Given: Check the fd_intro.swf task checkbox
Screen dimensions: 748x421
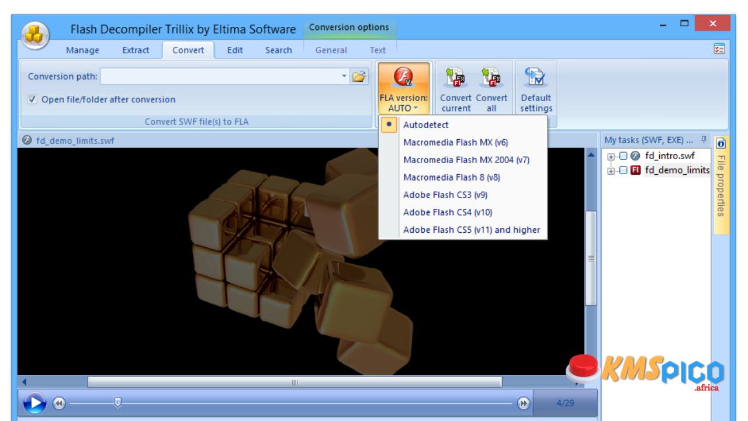Looking at the screenshot, I should coord(623,156).
